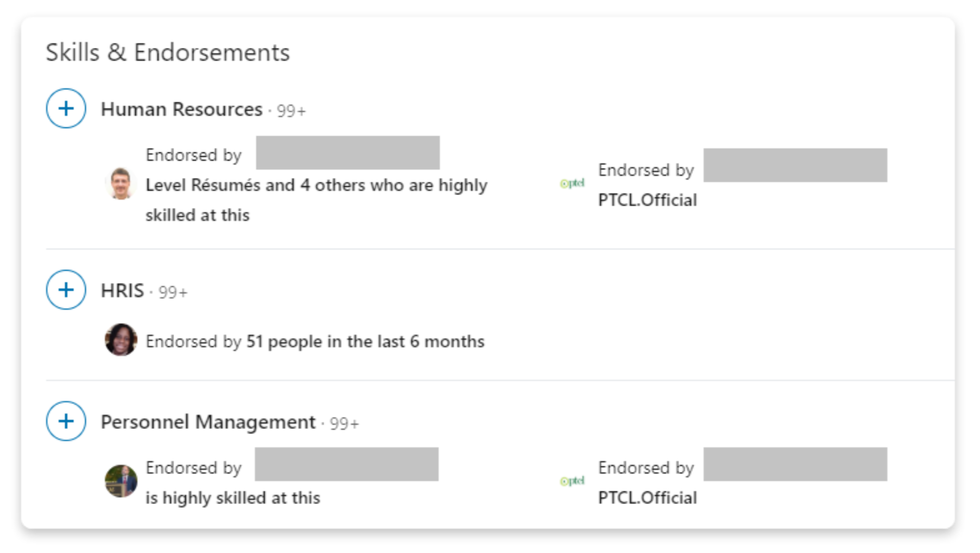Screen dimensions: 980x553
Task: Select the Personnel Management skill title
Action: [208, 422]
